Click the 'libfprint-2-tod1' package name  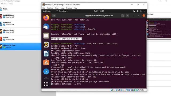(x=63, y=58)
